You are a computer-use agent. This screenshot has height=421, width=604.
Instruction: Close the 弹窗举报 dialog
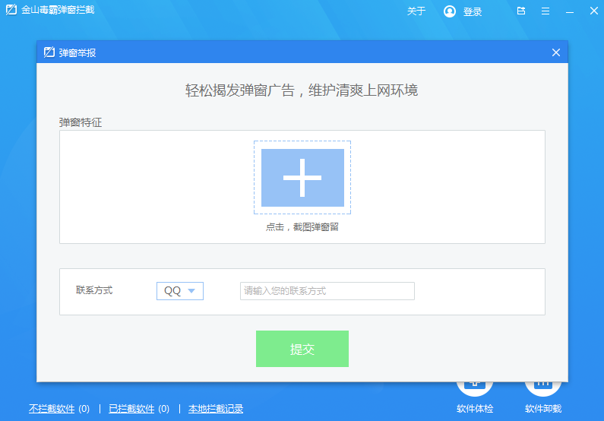(x=556, y=52)
